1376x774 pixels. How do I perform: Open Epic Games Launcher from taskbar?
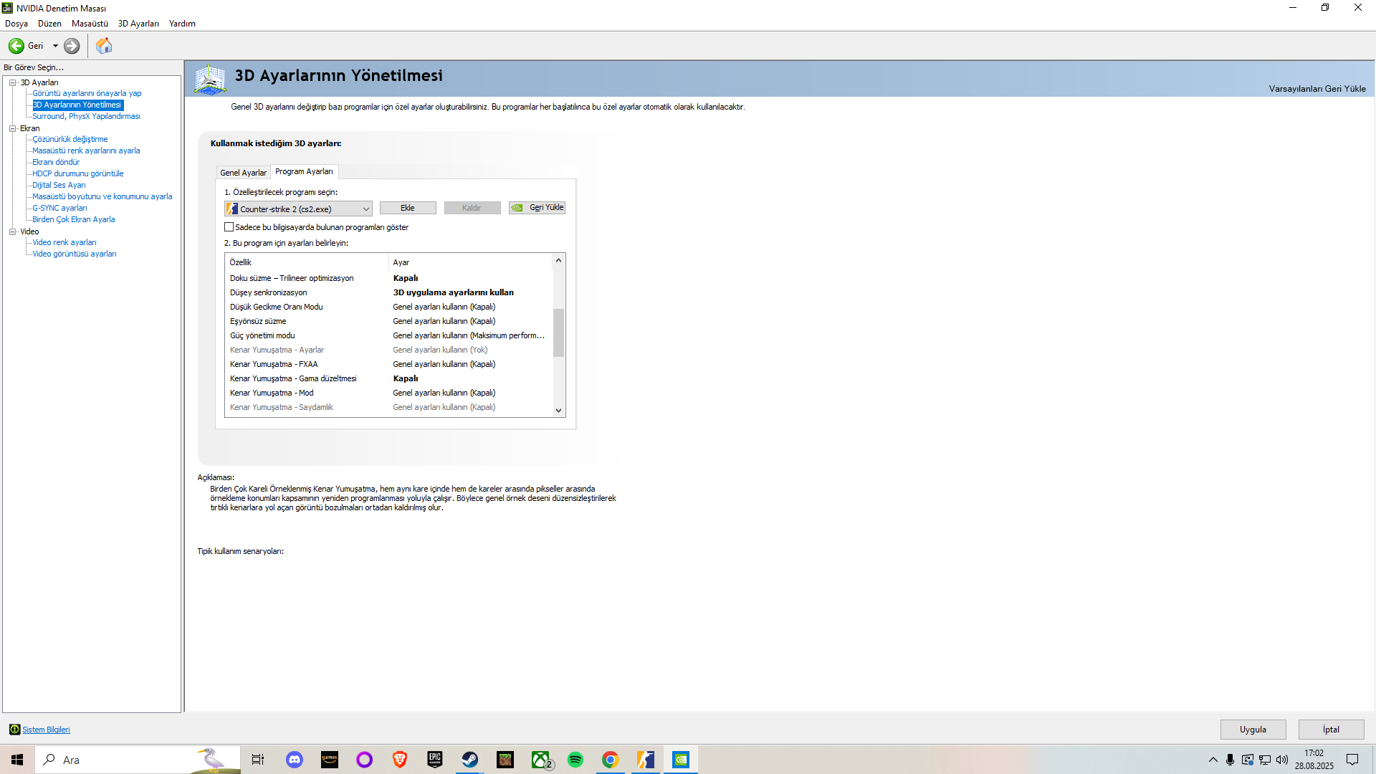tap(435, 760)
